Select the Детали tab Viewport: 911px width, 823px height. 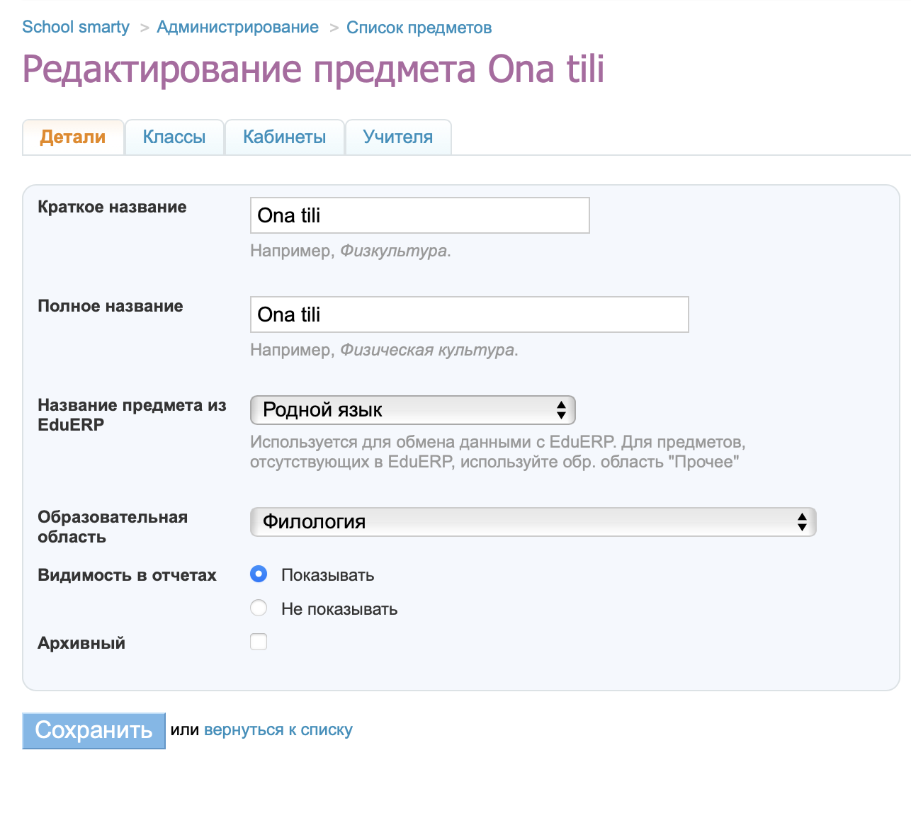click(x=73, y=137)
